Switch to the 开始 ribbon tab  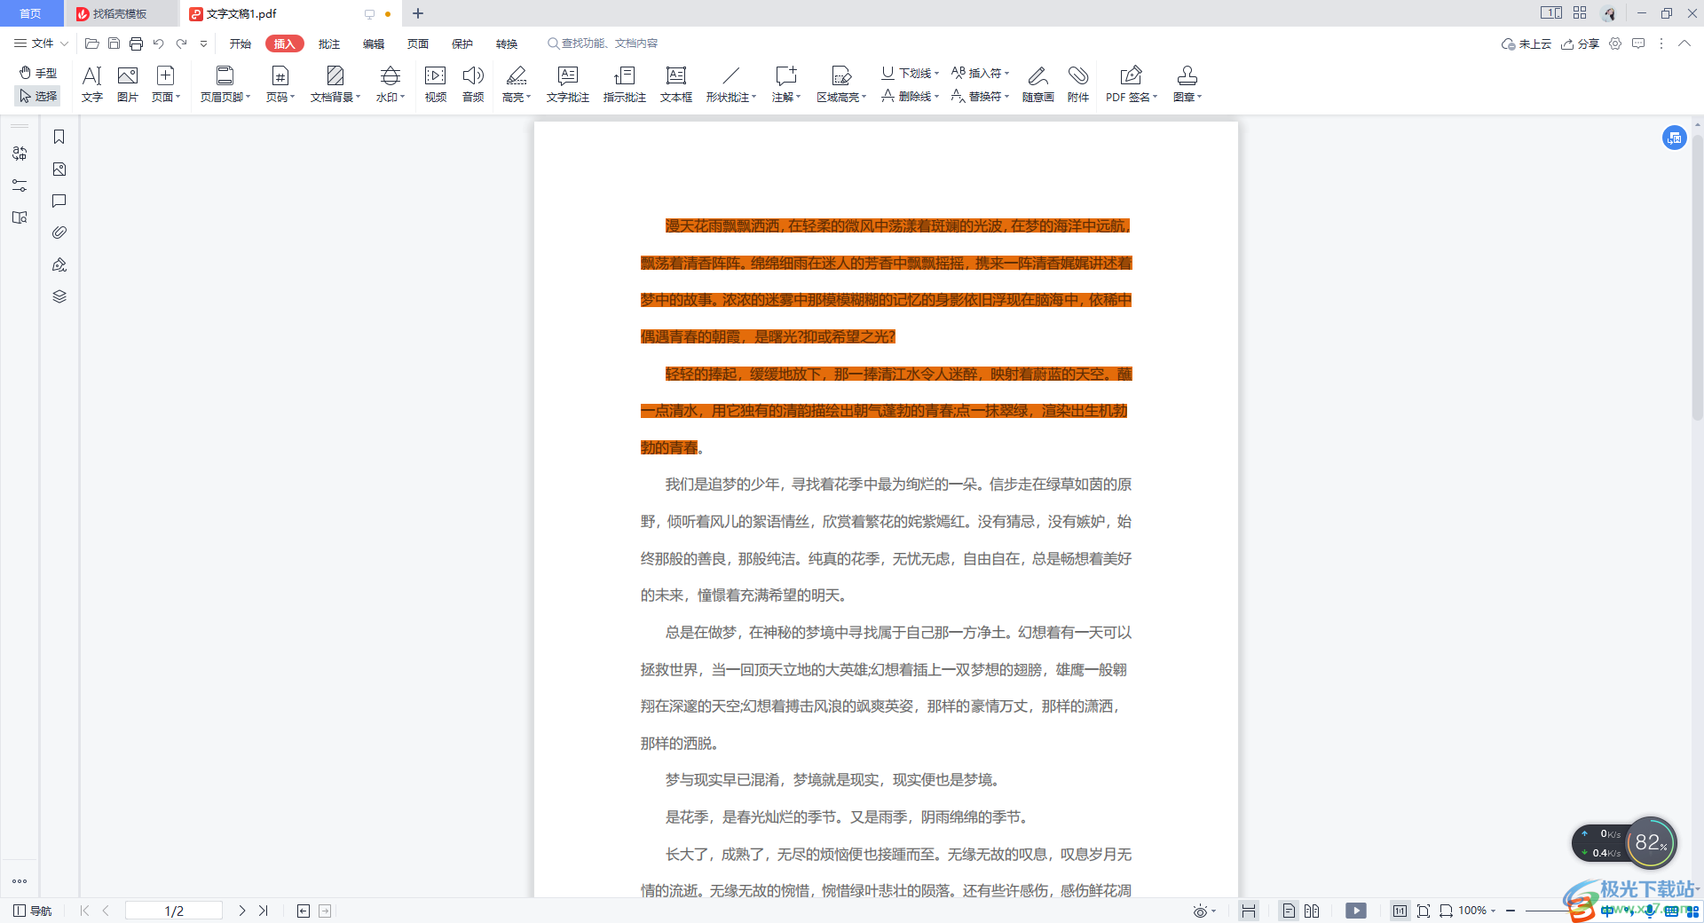241,43
